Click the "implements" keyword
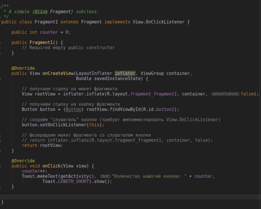This screenshot has width=261, height=209. coord(117,22)
